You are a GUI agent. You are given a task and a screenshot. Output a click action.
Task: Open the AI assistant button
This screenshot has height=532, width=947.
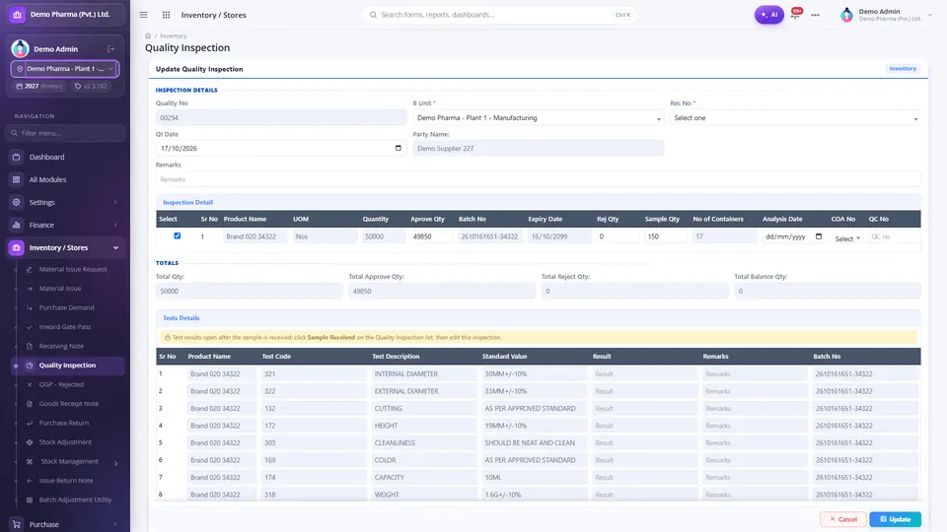pos(768,15)
